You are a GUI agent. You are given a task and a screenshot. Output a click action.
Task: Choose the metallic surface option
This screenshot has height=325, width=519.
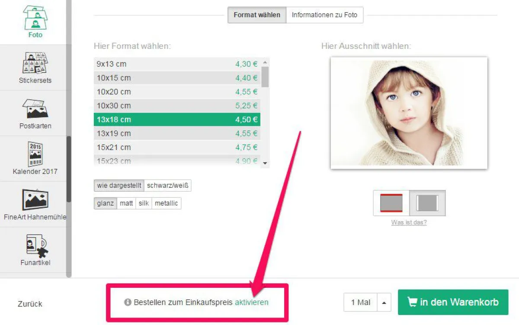[x=166, y=203]
